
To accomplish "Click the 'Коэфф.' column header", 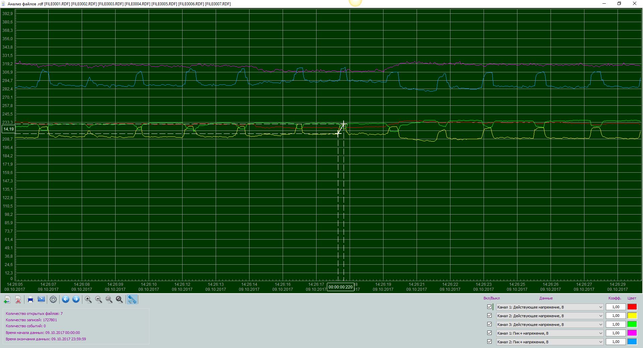I will tap(615, 298).
